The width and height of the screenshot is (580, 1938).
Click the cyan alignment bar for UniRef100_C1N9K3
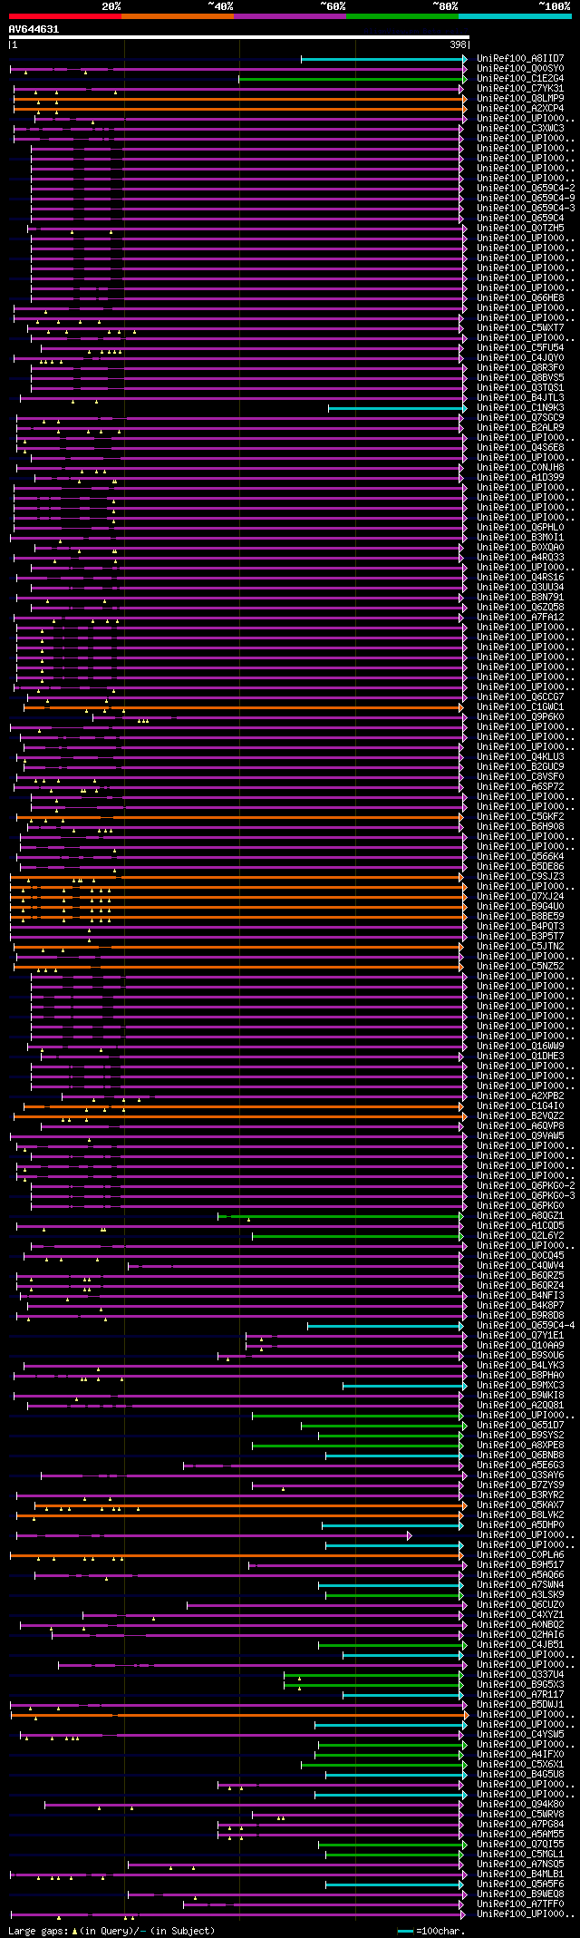tap(397, 408)
